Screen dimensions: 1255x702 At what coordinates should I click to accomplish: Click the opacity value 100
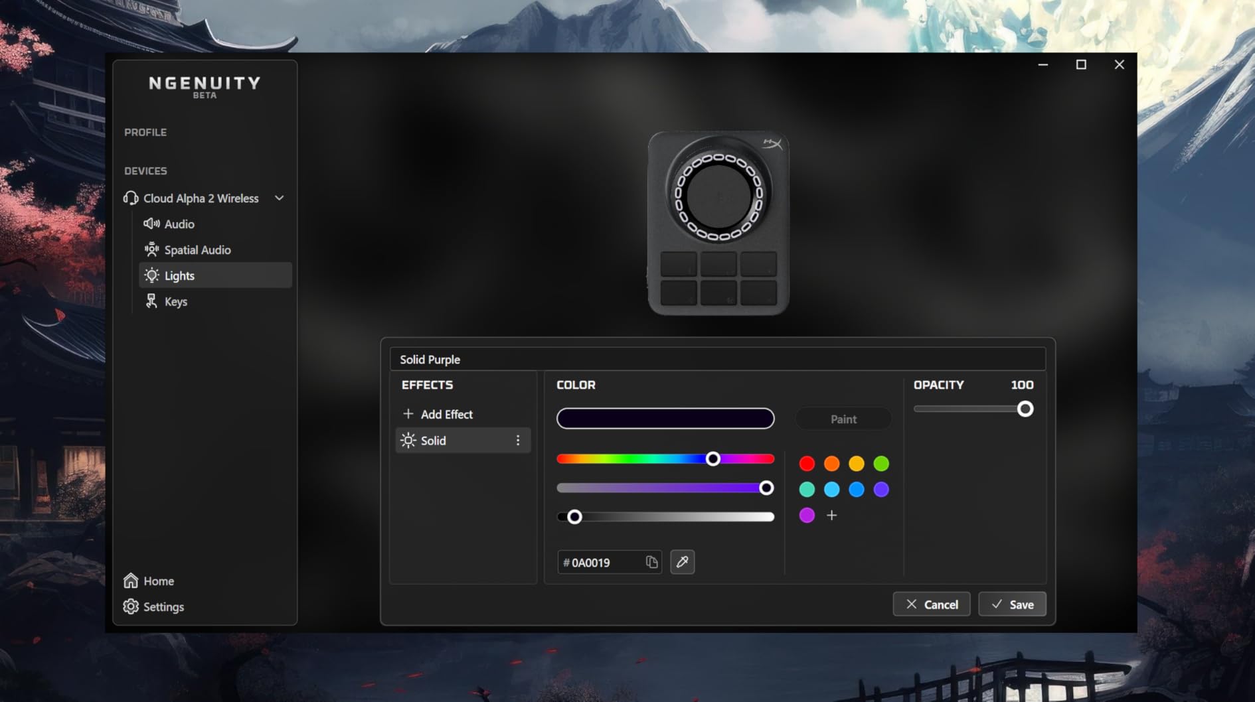click(1022, 385)
